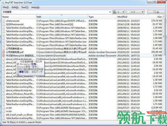Click modified date 2014/05/01 18:57:13
This screenshot has height=126, width=167.
(128, 56)
